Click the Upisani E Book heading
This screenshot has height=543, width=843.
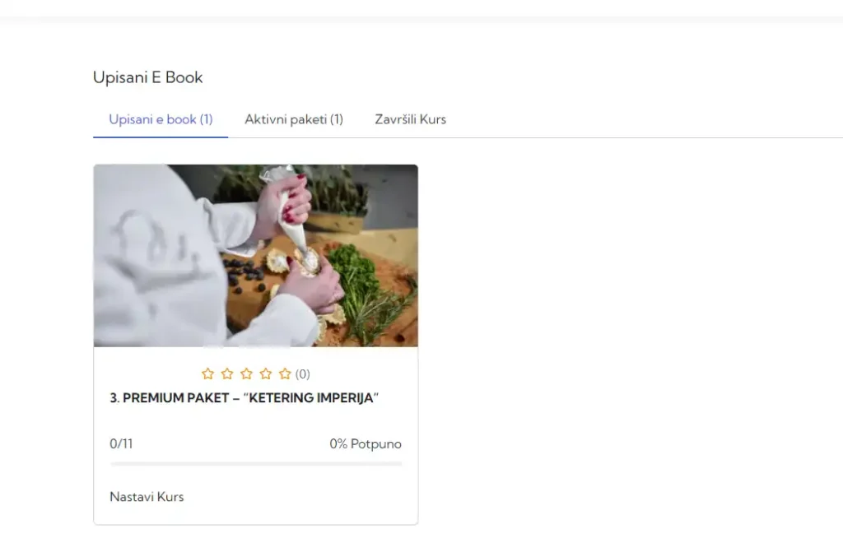(x=148, y=77)
